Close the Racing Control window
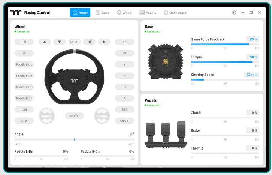This screenshot has height=175, width=272. point(259,12)
